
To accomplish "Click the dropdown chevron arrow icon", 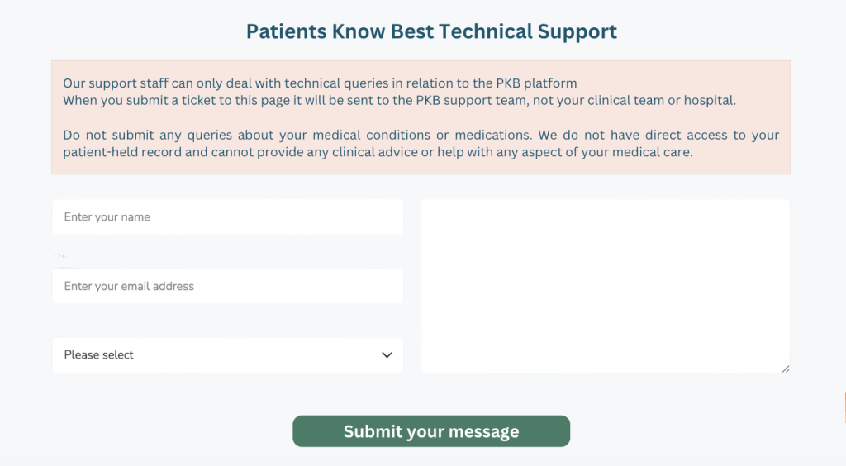I will point(387,355).
